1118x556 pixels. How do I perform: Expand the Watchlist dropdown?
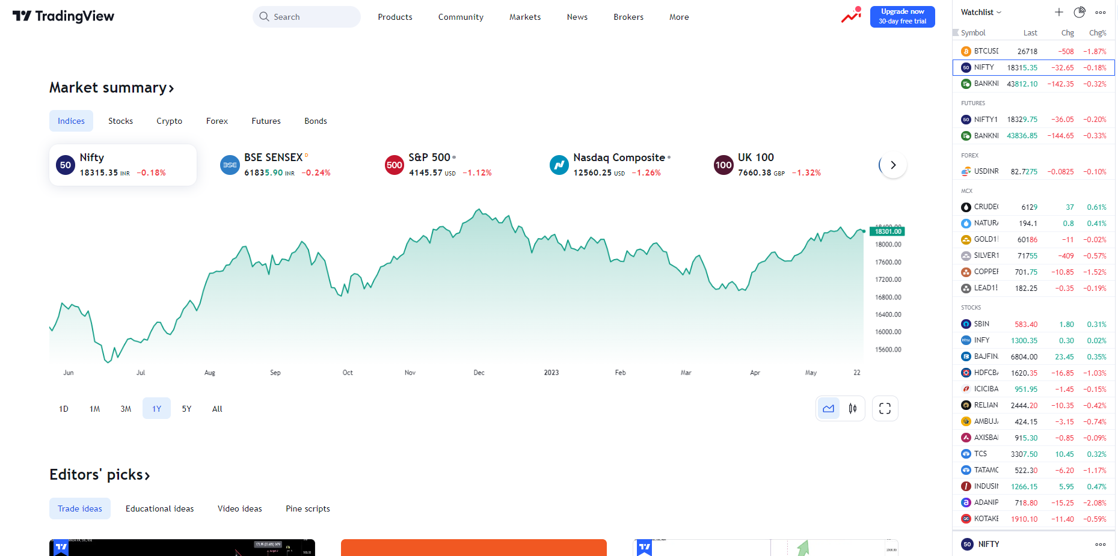point(981,12)
